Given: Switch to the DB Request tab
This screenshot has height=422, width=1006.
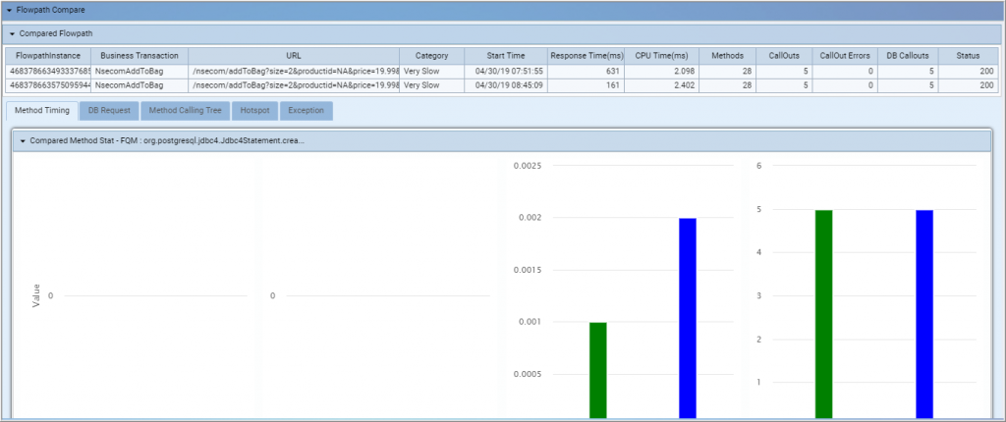Looking at the screenshot, I should click(109, 110).
